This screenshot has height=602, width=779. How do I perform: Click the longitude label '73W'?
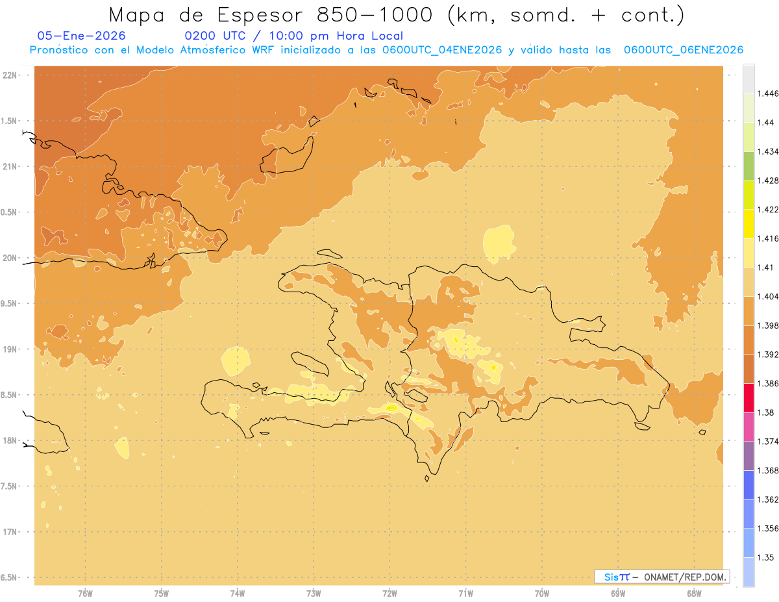pyautogui.click(x=314, y=594)
